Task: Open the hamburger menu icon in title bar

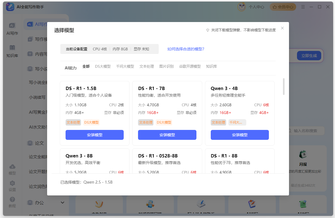Action: coord(303,7)
